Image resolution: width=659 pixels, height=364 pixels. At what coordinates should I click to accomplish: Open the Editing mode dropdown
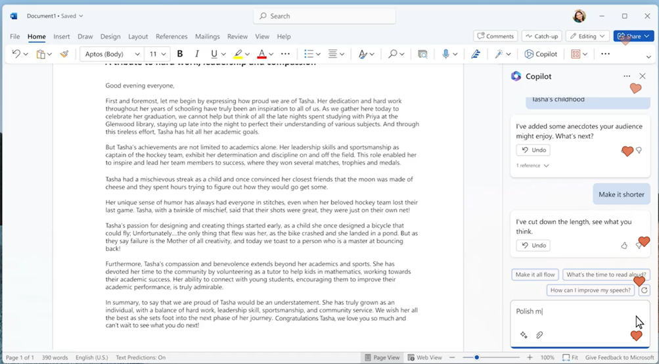(x=587, y=36)
